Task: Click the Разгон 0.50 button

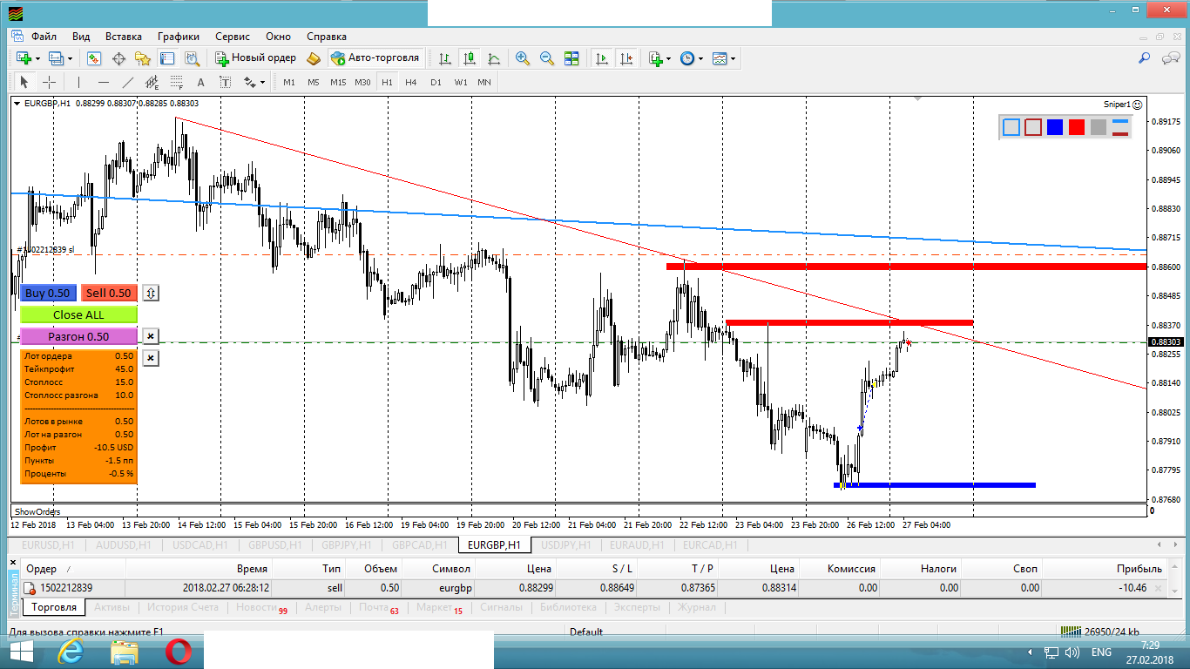Action: (x=78, y=336)
